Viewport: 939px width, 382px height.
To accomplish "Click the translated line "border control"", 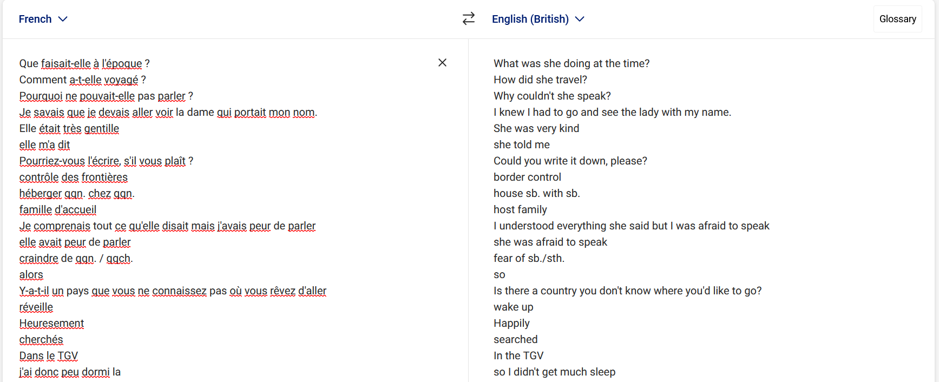I will point(527,177).
